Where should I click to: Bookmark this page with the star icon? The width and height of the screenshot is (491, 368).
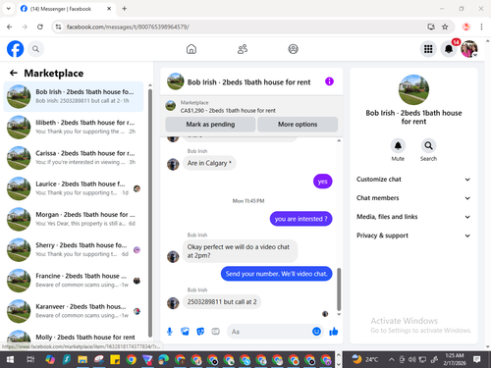445,26
